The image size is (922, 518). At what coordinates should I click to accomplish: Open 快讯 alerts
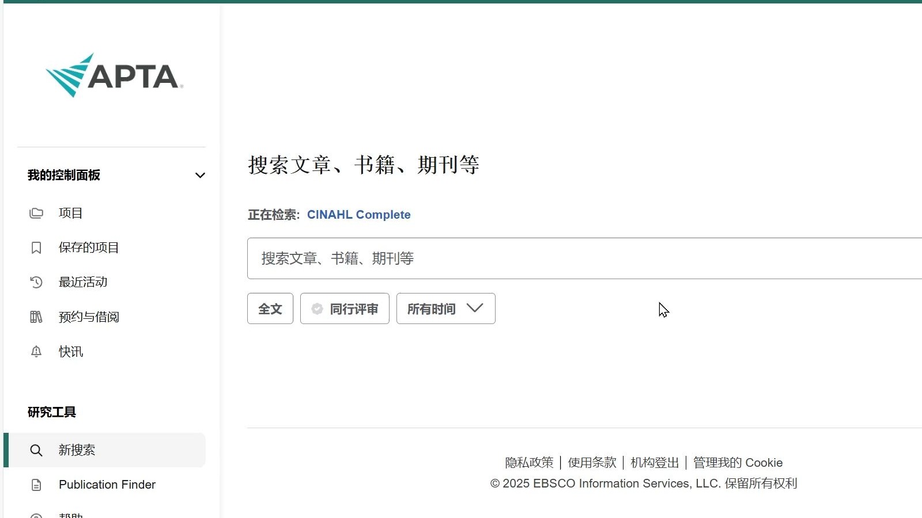pyautogui.click(x=71, y=352)
